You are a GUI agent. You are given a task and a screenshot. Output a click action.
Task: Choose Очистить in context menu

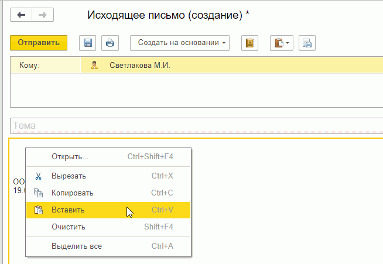click(x=108, y=227)
